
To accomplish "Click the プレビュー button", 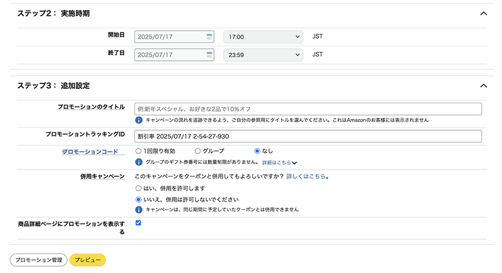I will coord(88,260).
